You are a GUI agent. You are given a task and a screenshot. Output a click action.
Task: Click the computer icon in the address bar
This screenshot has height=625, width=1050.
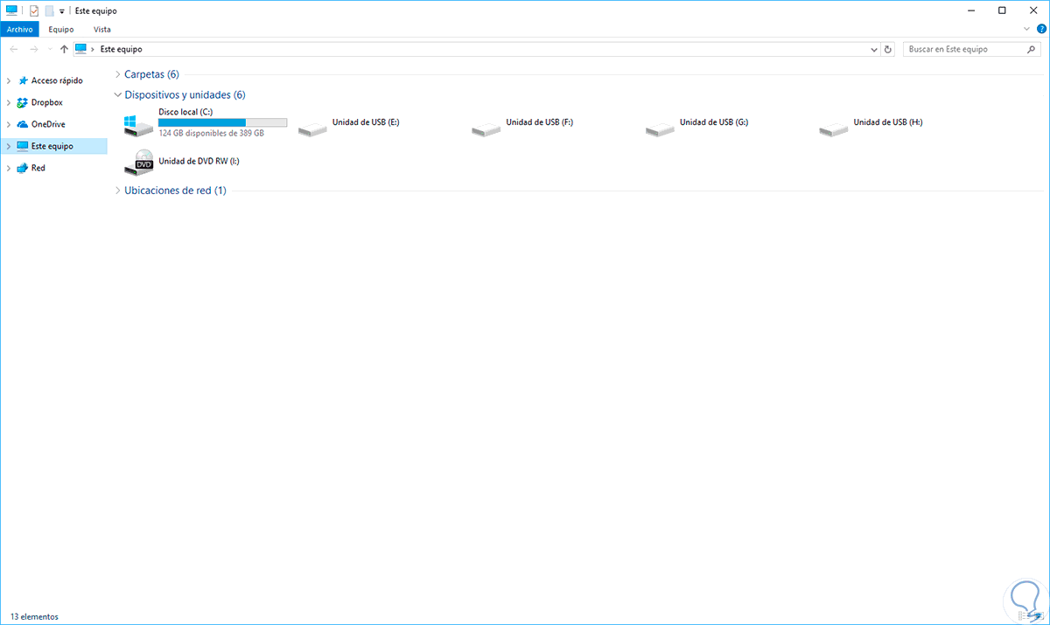(x=81, y=49)
